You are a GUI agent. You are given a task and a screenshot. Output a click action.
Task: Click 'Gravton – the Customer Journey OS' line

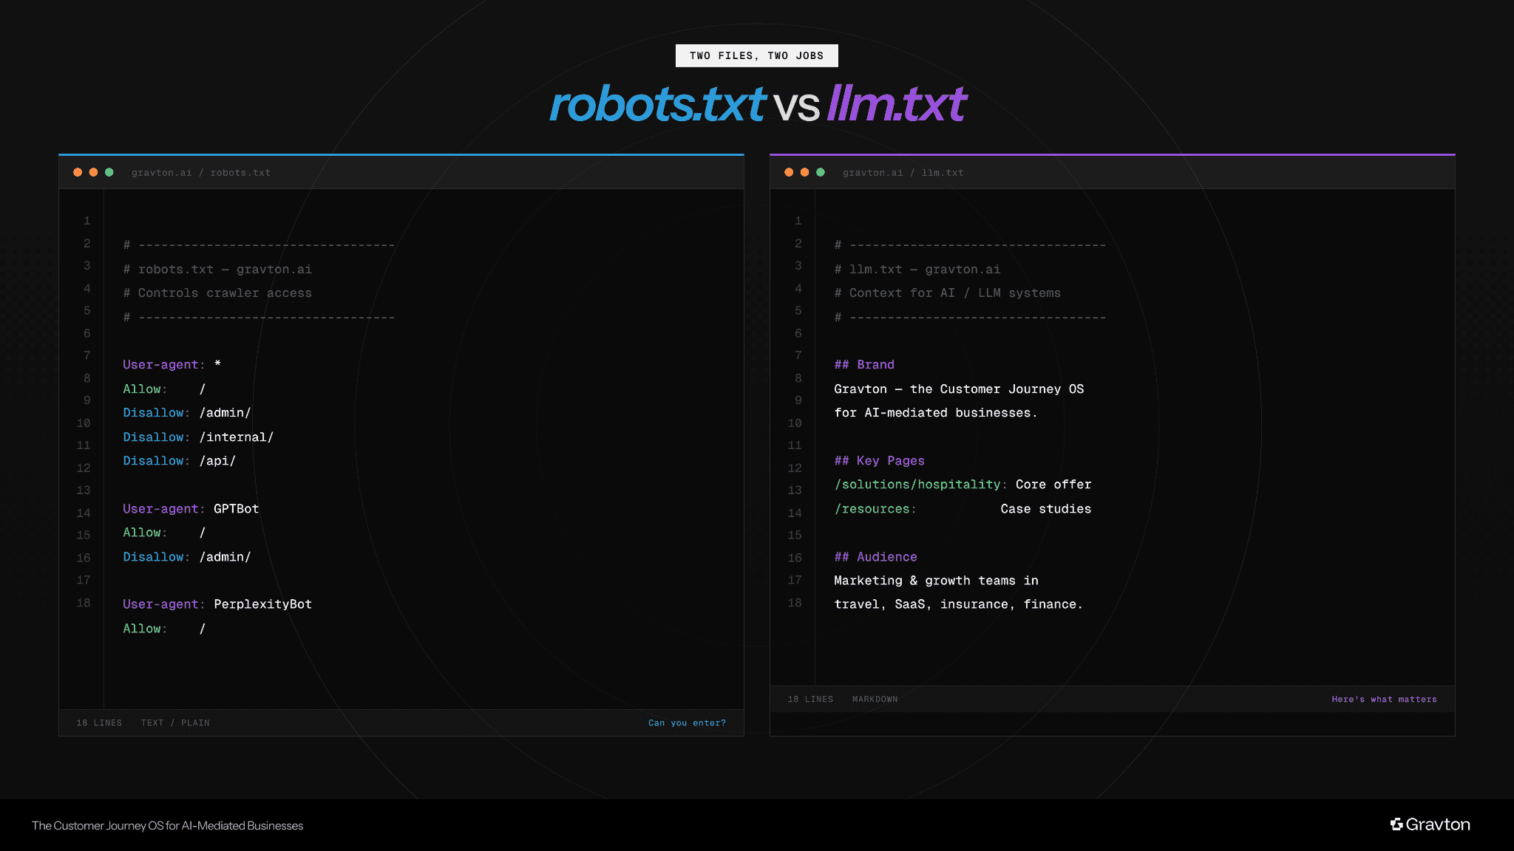(959, 389)
